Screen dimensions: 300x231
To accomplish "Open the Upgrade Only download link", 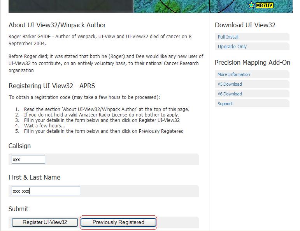I will (x=232, y=46).
